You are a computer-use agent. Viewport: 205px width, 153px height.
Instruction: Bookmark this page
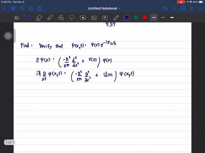pos(31,8)
